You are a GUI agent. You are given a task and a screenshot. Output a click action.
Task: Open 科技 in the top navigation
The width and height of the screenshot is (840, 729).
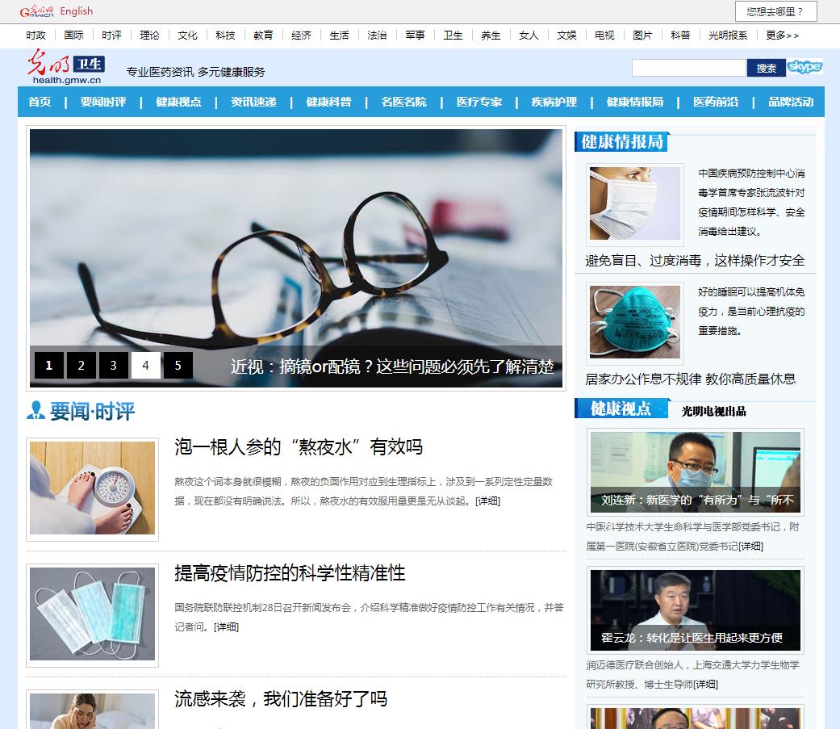click(226, 36)
